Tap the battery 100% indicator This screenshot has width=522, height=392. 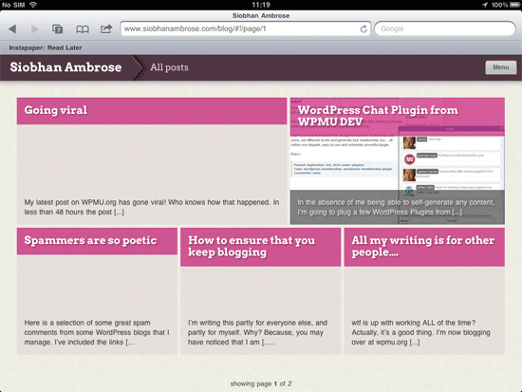coord(505,5)
